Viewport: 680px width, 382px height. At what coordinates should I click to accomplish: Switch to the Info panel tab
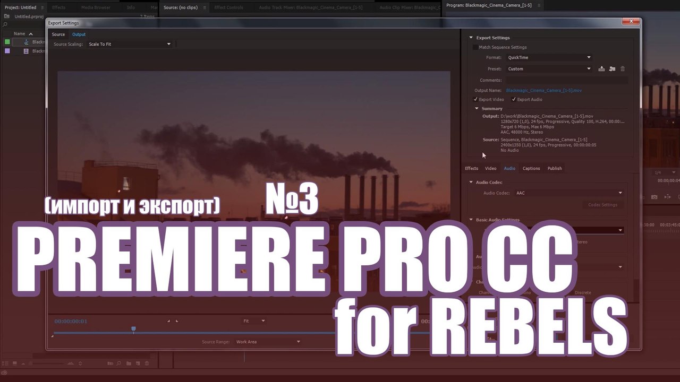[131, 8]
